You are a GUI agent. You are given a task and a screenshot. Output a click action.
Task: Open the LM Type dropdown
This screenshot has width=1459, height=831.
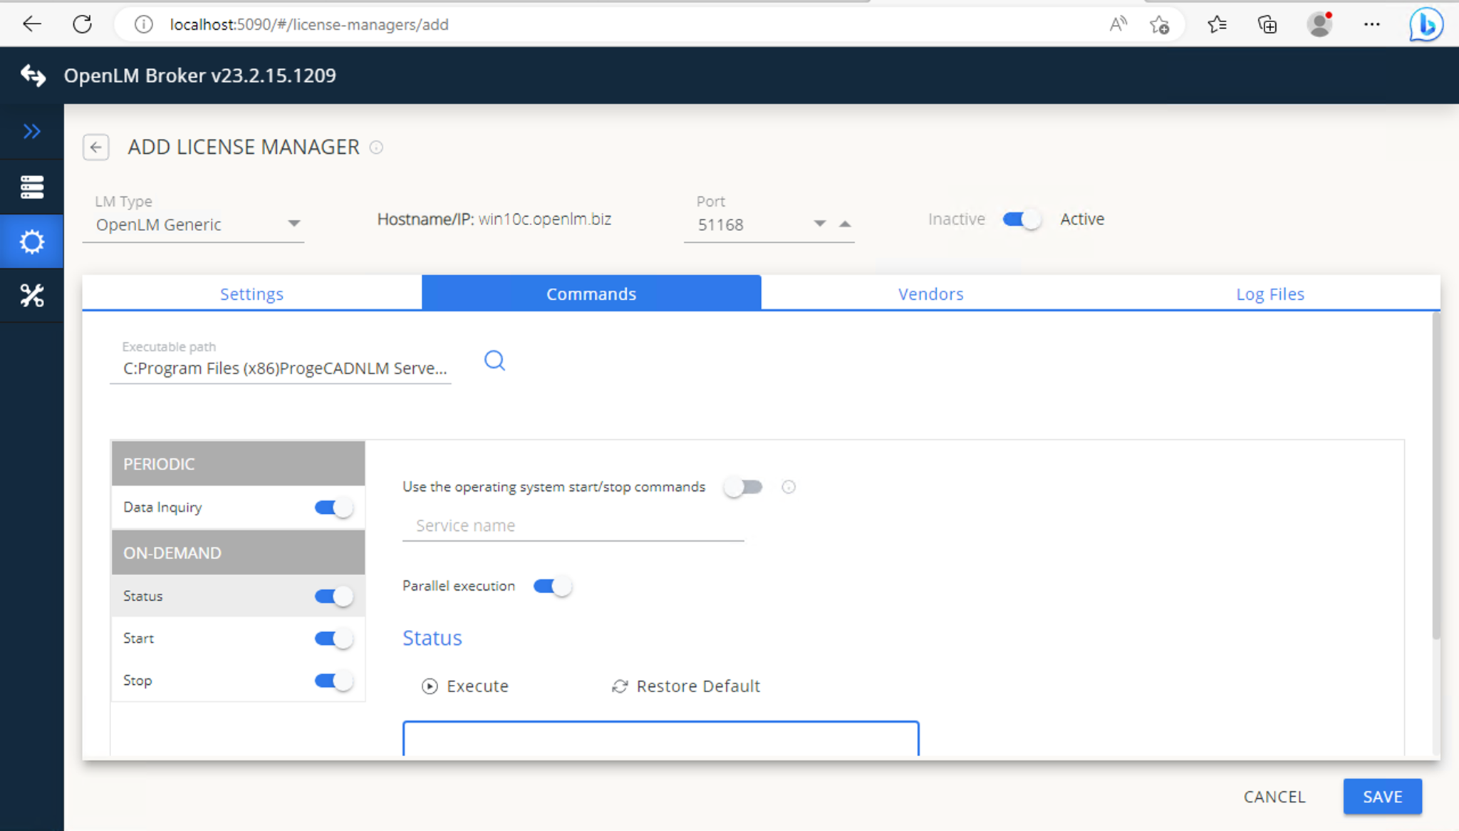point(294,223)
